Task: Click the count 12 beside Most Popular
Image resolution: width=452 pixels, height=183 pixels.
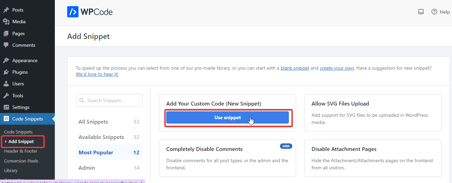Action: click(136, 153)
